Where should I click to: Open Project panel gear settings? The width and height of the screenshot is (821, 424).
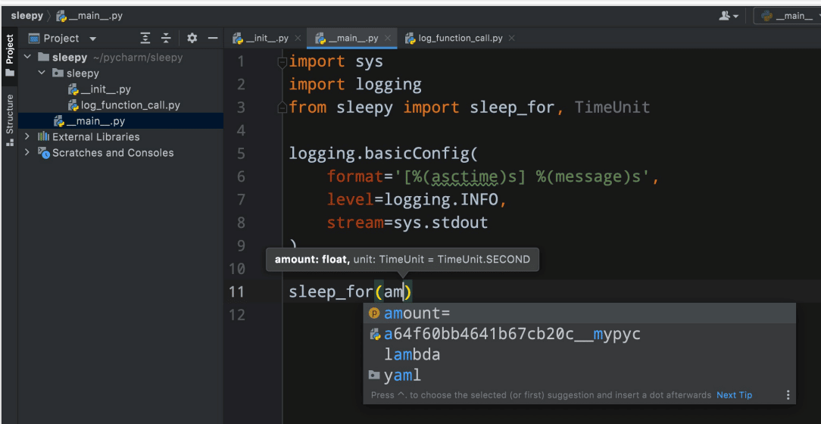tap(192, 39)
